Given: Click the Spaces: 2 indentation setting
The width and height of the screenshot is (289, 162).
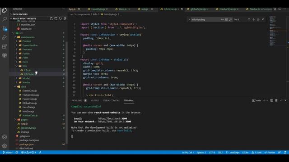Looking at the screenshot, I should pos(201,153).
